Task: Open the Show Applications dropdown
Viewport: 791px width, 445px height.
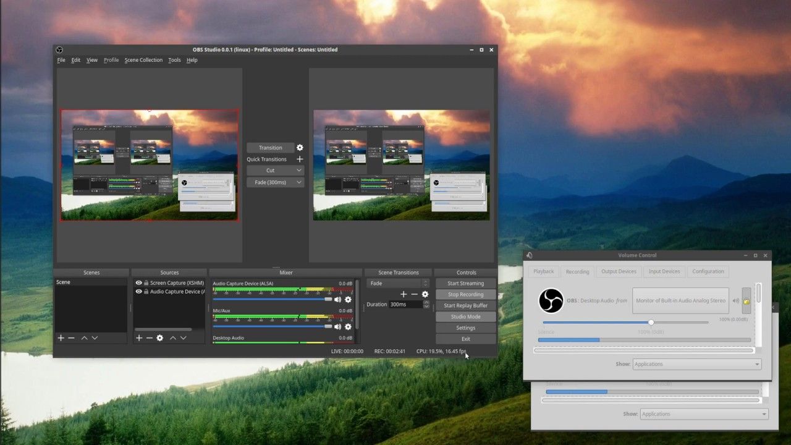Action: tap(696, 364)
